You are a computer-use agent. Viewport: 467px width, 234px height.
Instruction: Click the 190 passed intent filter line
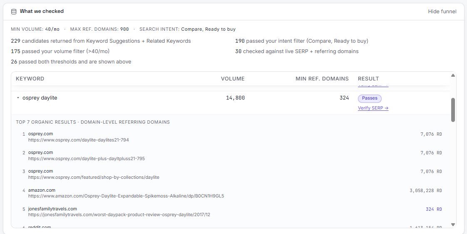[302, 41]
